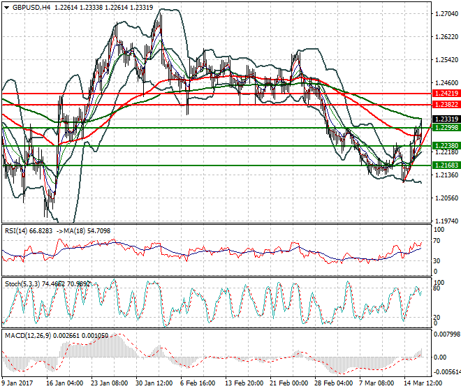Click the Stochastic scale level 20
461x391 pixels.
click(437, 317)
